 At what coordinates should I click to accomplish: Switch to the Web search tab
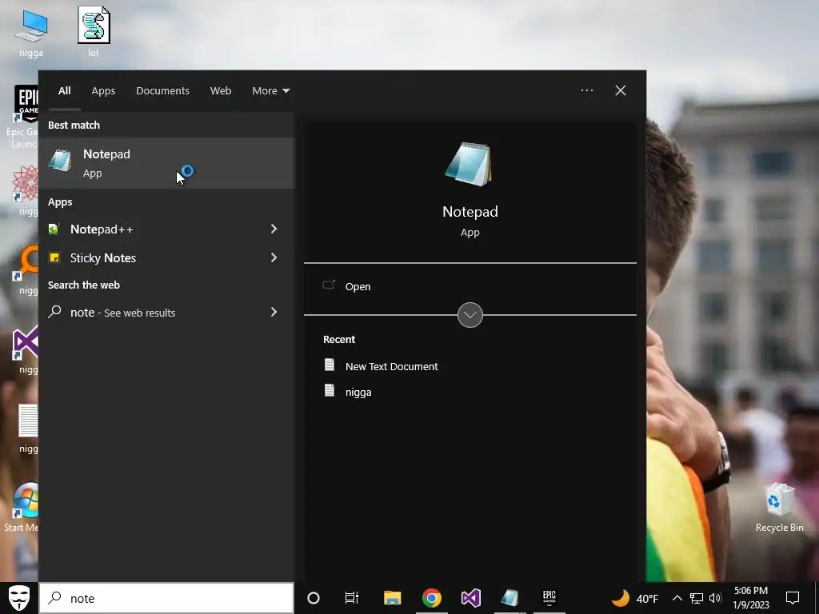click(221, 91)
